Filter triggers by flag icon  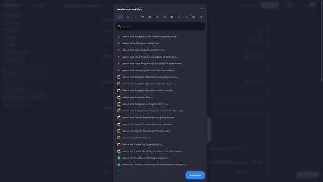tap(201, 17)
